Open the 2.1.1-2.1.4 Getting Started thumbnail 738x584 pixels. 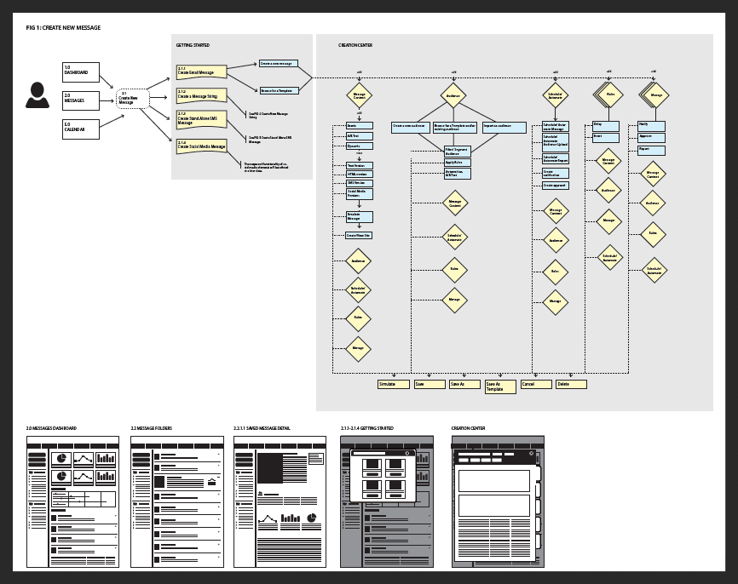[x=387, y=501]
